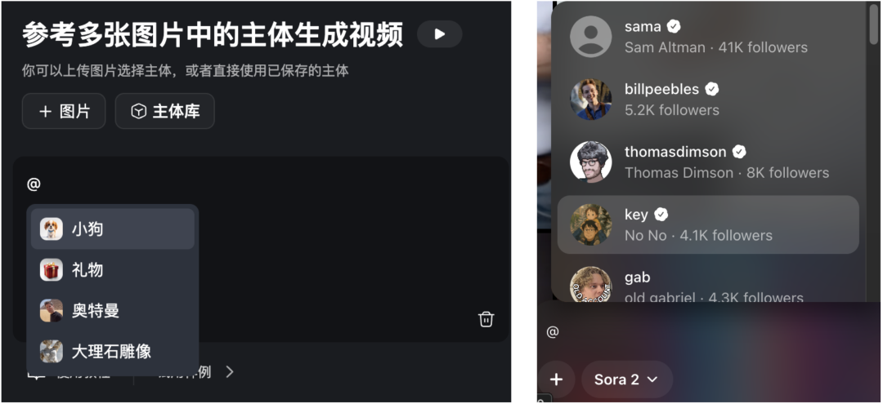The height and width of the screenshot is (404, 883).
Task: Click thomasdimson's cartoon avatar
Action: click(x=591, y=162)
